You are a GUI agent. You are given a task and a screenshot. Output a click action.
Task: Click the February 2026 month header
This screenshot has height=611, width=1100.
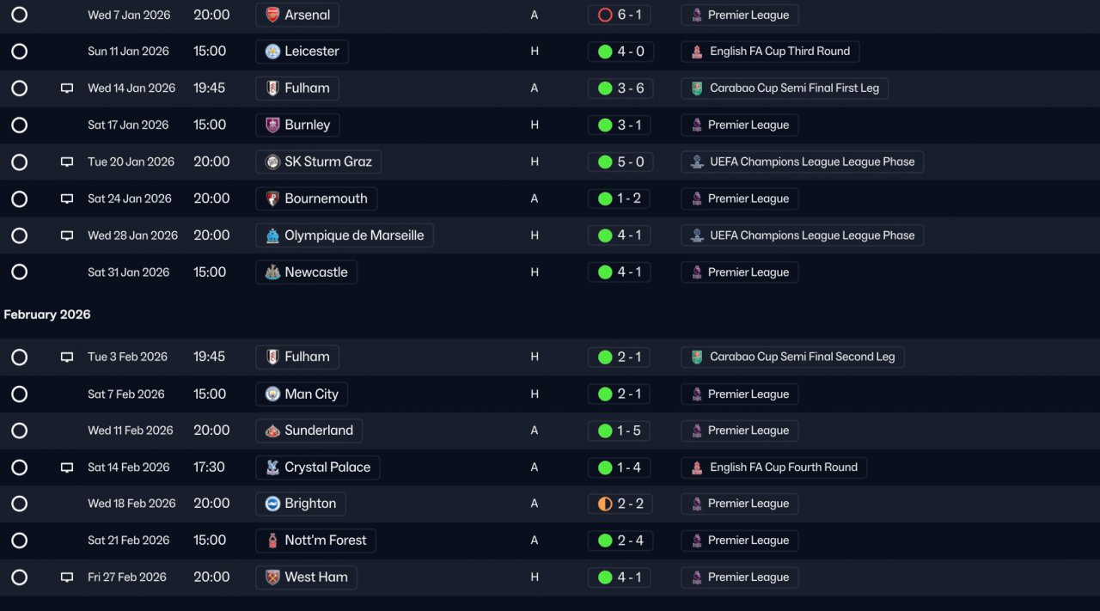47,315
